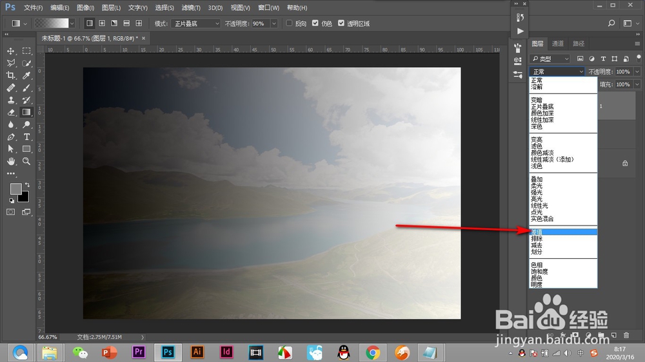
Task: Click the background color swatch
Action: (25, 198)
